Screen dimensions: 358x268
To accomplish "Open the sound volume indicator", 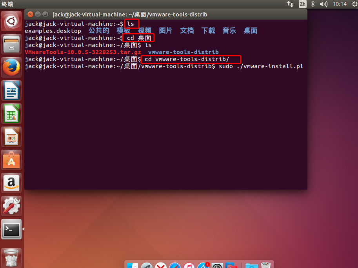I will pyautogui.click(x=323, y=4).
